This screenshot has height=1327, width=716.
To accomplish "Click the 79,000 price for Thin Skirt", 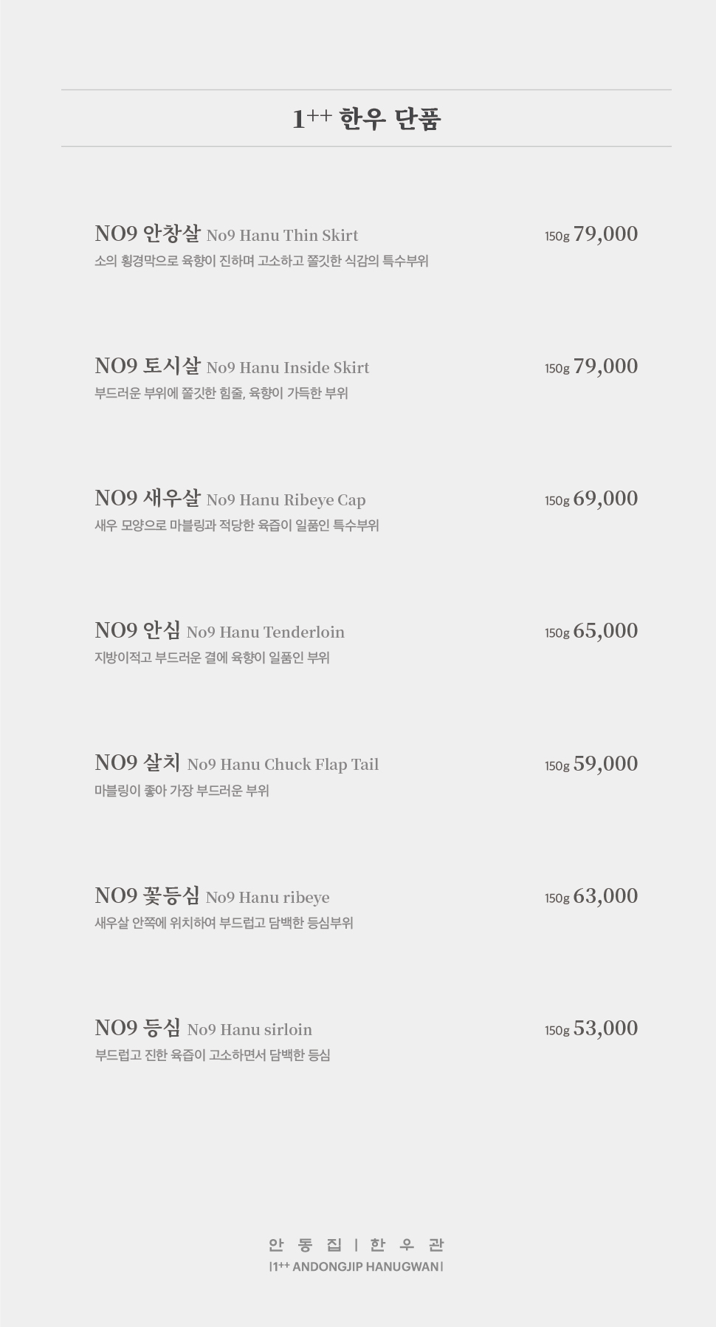I will [x=605, y=234].
